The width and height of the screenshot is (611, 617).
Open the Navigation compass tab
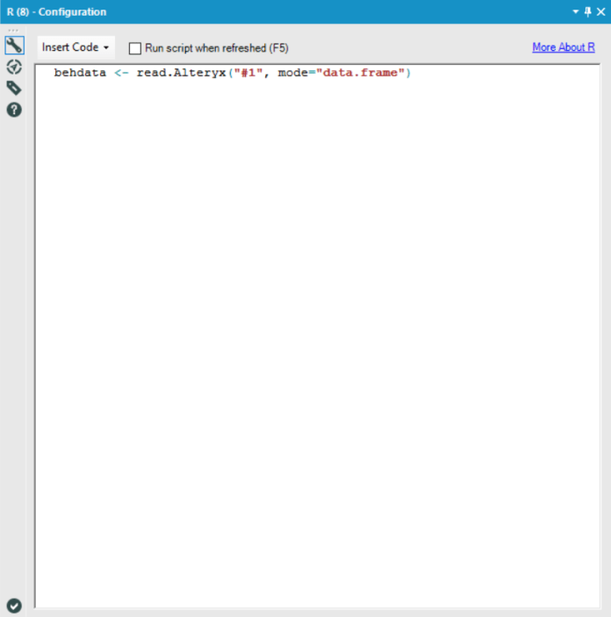coord(14,67)
